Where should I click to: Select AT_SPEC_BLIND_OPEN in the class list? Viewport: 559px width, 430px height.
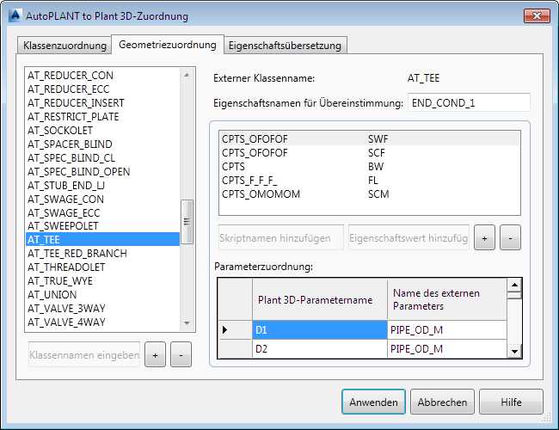[x=102, y=171]
